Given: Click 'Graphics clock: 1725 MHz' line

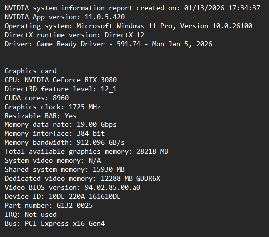Looking at the screenshot, I should [53, 107].
